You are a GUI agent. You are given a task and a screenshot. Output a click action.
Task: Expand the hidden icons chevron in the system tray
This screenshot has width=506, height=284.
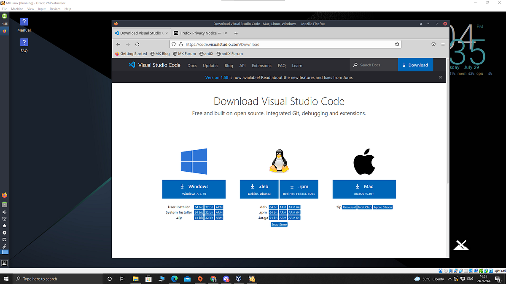point(449,279)
